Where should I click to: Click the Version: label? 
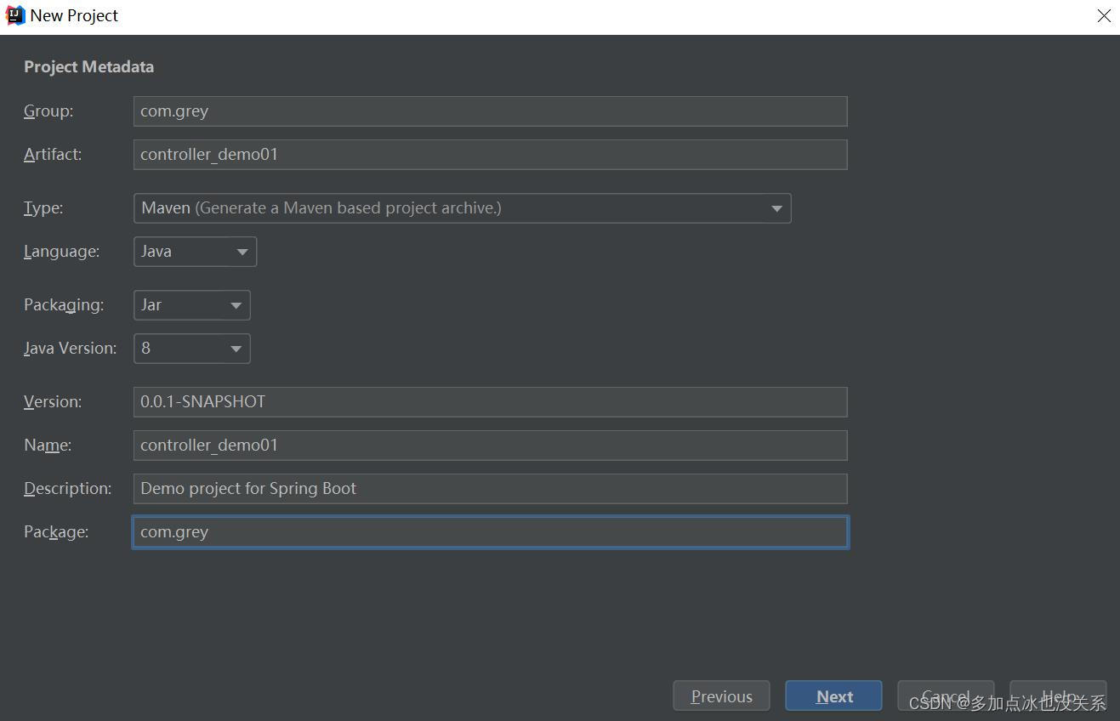coord(53,402)
